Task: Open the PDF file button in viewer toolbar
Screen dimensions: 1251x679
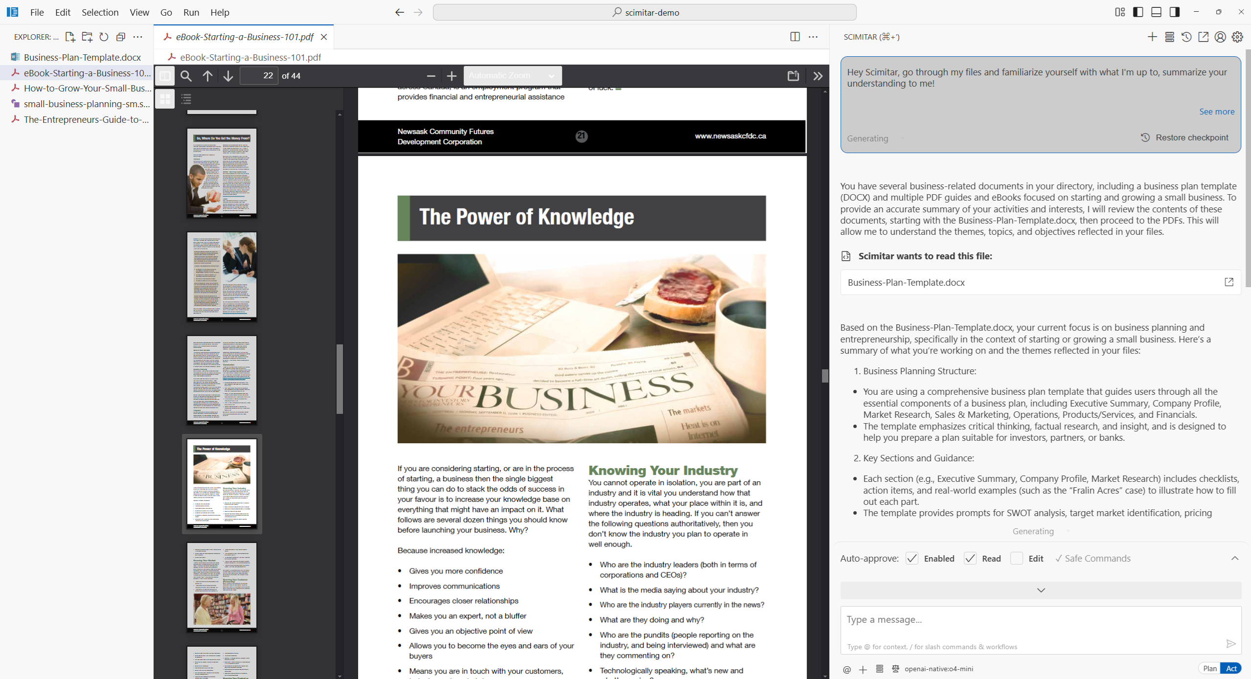Action: (793, 76)
